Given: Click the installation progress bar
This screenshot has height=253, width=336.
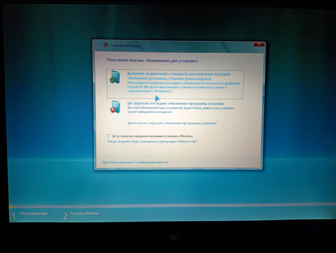Looking at the screenshot, I should tap(172, 206).
